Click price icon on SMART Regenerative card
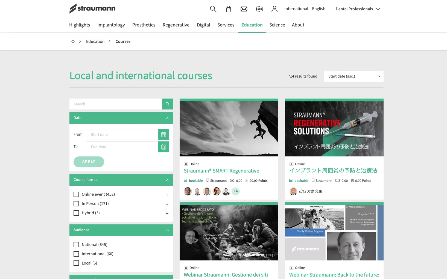The width and height of the screenshot is (447, 279). [x=232, y=180]
